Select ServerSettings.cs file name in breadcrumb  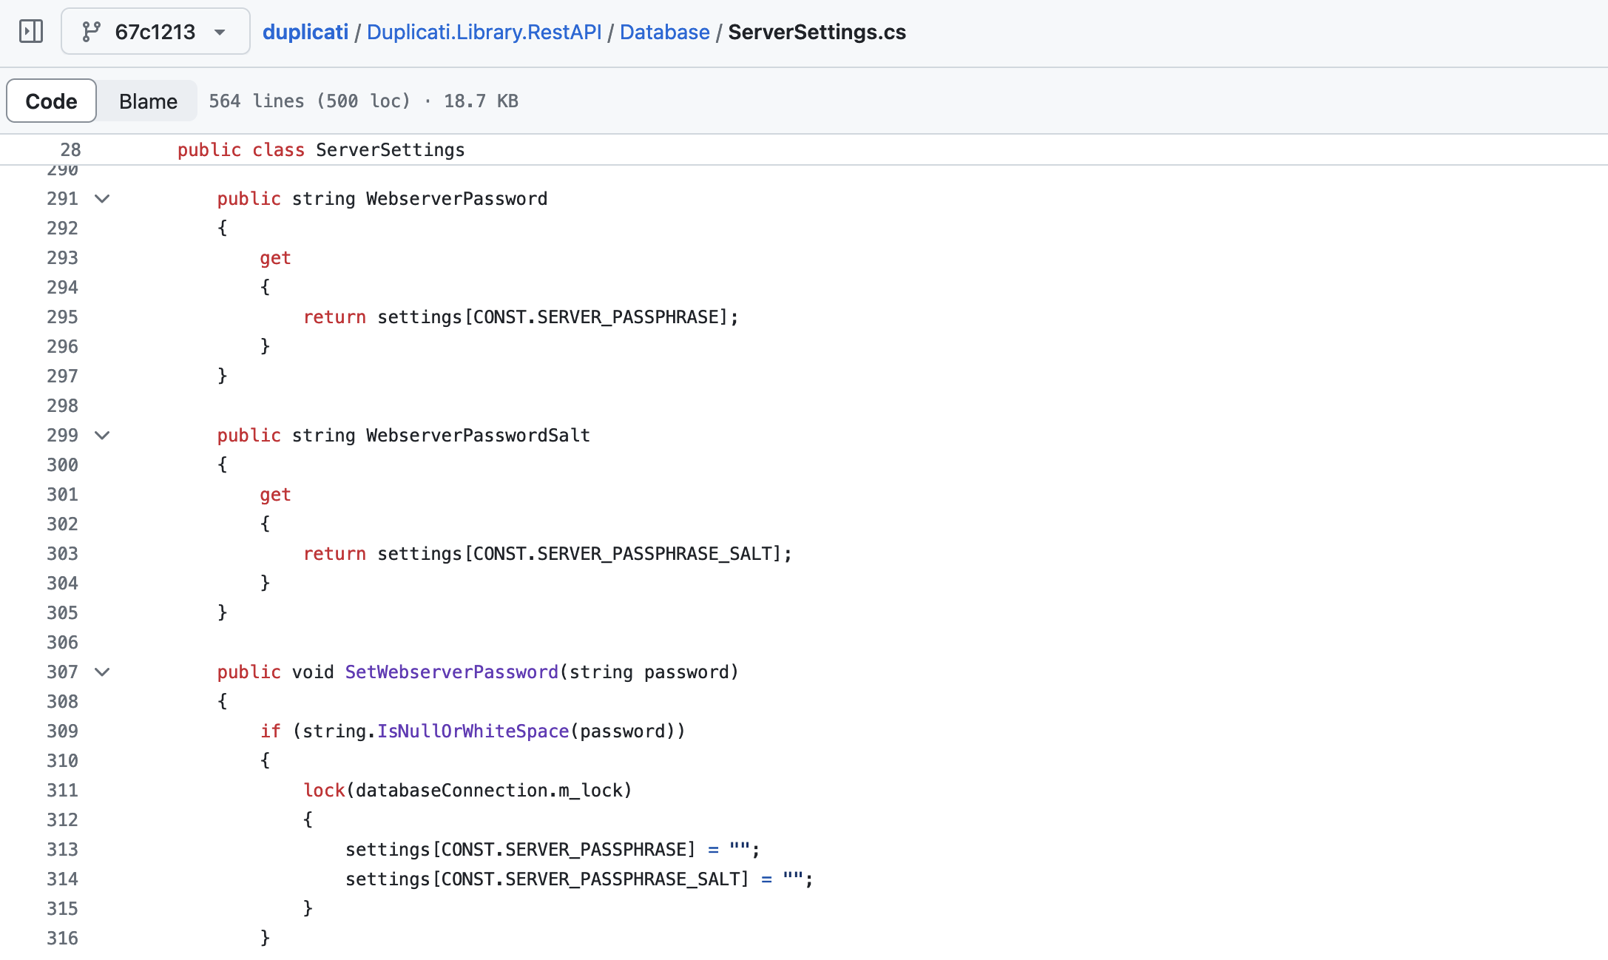click(x=817, y=32)
